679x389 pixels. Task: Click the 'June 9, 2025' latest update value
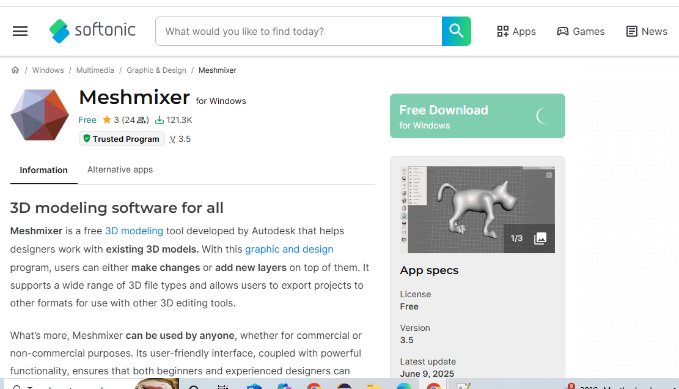click(427, 374)
